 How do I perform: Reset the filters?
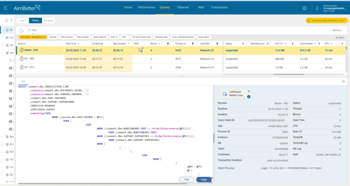(339, 38)
